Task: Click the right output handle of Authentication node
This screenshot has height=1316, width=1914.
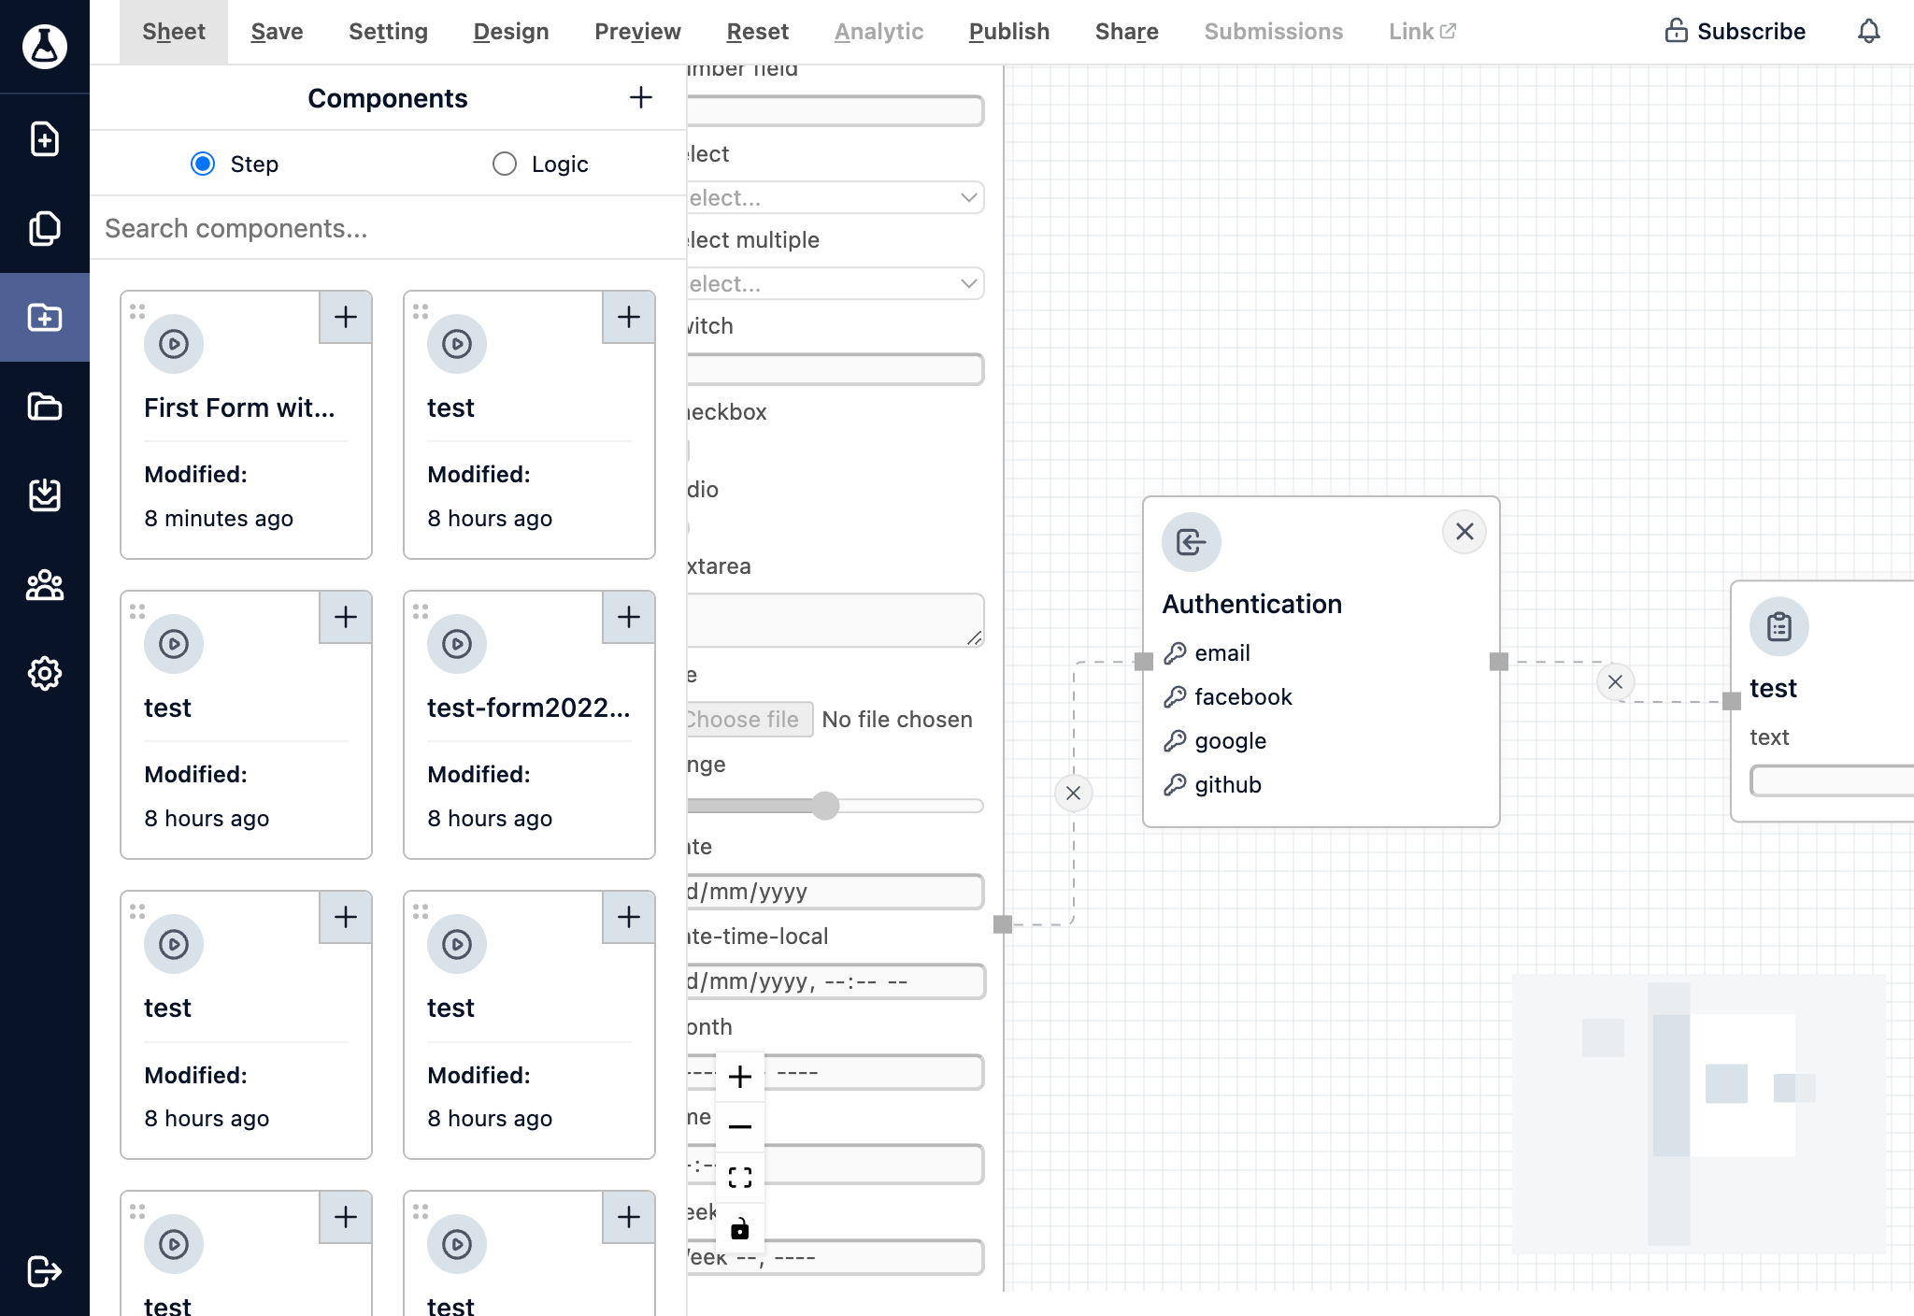Action: coord(1499,662)
